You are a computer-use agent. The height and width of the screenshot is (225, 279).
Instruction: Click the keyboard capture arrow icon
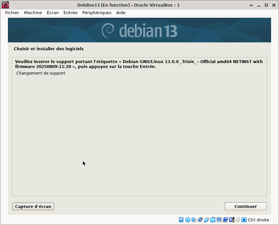(x=244, y=220)
